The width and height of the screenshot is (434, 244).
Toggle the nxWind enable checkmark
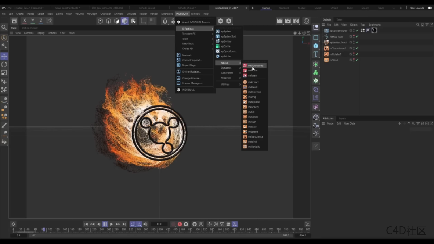pyautogui.click(x=357, y=60)
